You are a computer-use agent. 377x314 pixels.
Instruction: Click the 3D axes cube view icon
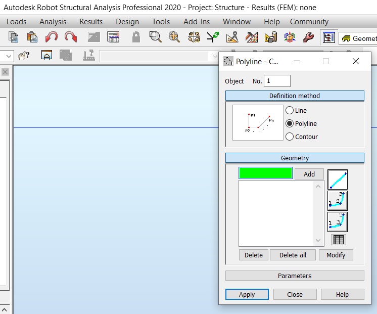pos(290,37)
